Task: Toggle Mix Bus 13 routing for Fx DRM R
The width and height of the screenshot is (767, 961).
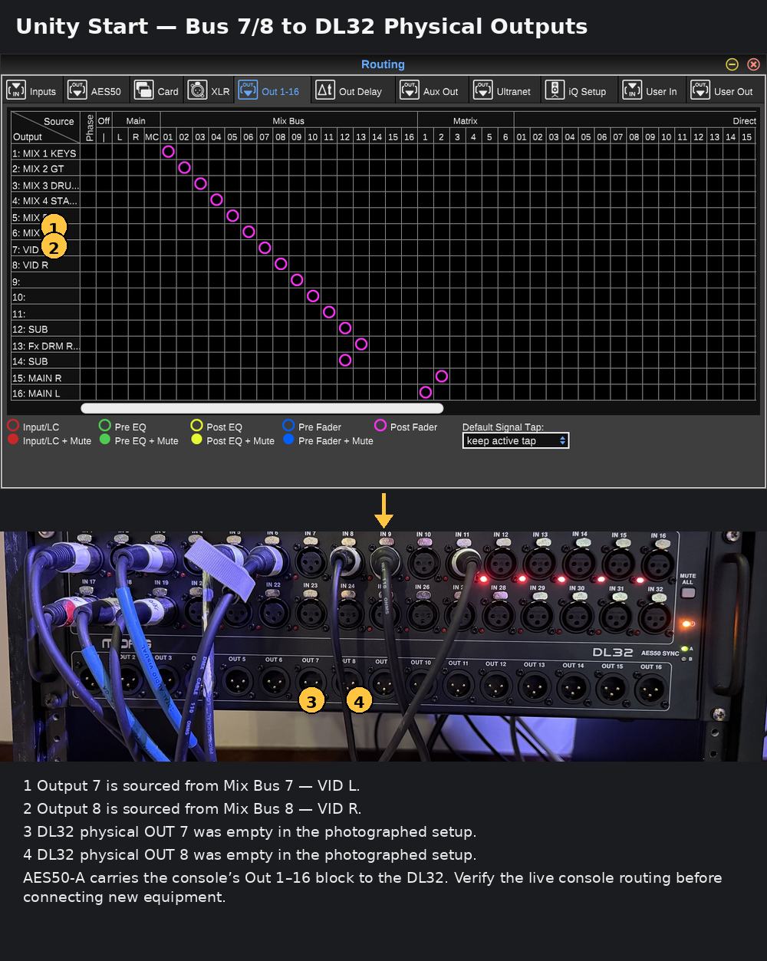Action: pyautogui.click(x=361, y=344)
